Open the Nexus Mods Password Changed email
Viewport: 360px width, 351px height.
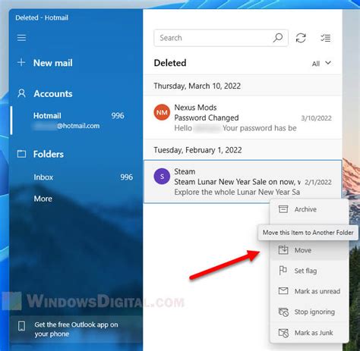242,118
